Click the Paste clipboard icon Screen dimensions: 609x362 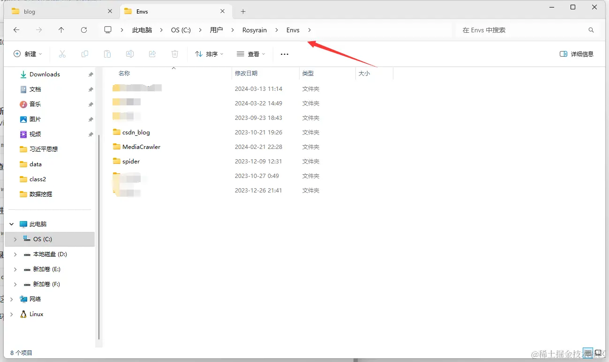pyautogui.click(x=107, y=54)
